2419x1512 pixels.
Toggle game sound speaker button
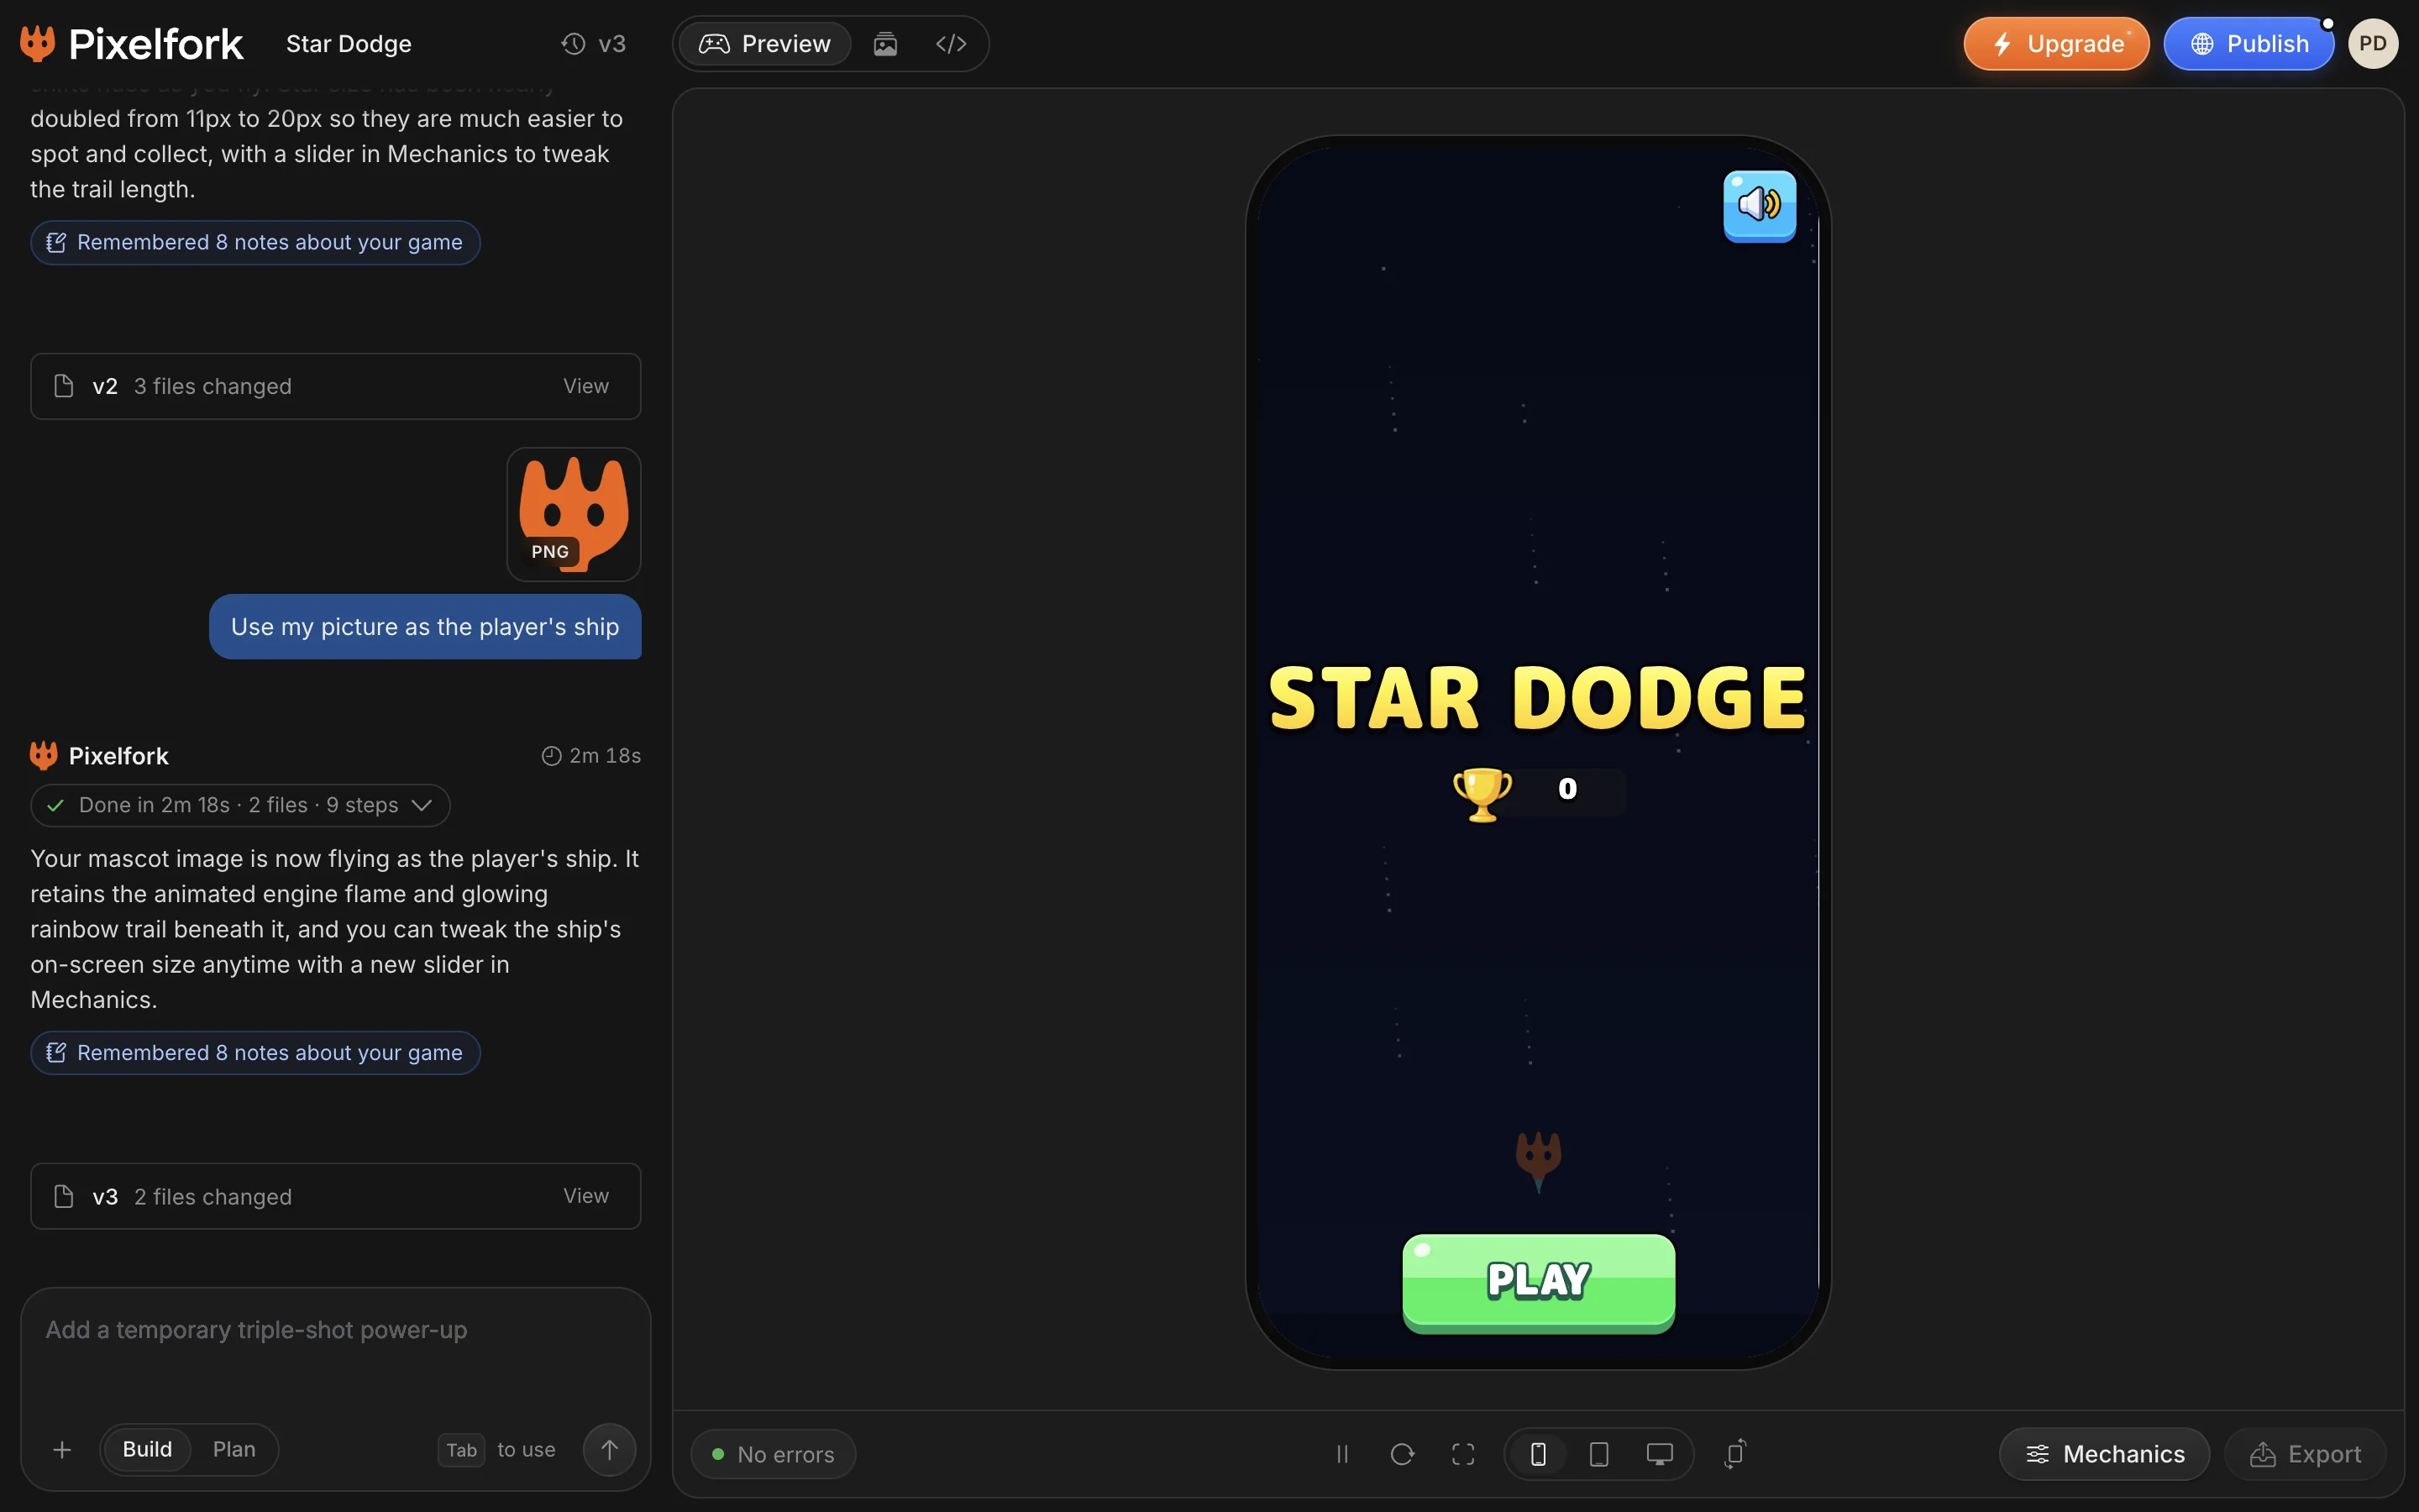click(1760, 205)
